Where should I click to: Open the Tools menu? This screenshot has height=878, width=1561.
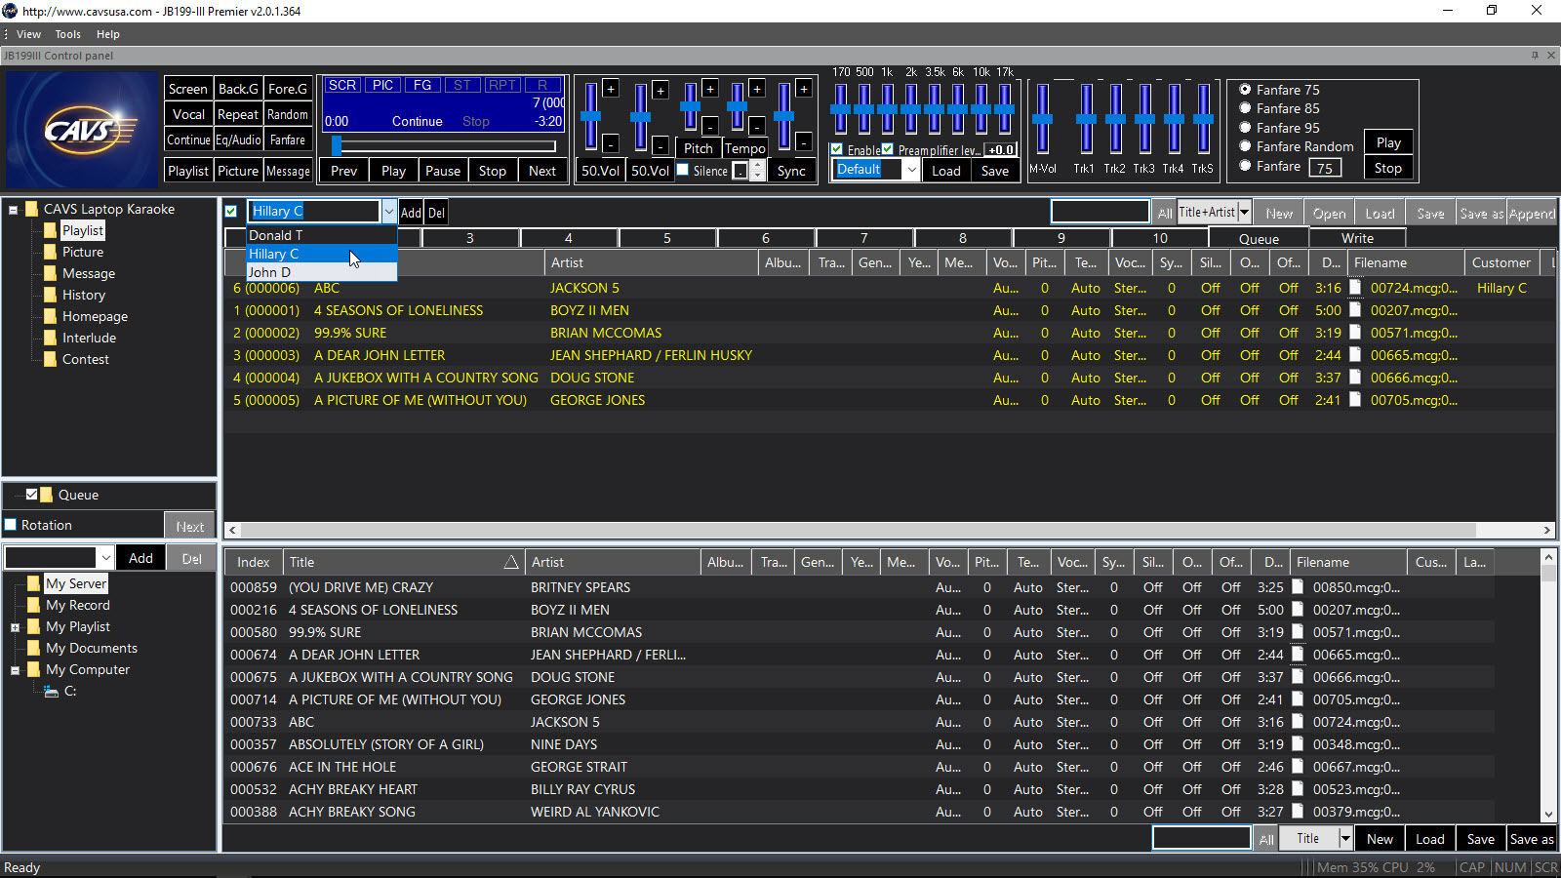(67, 34)
